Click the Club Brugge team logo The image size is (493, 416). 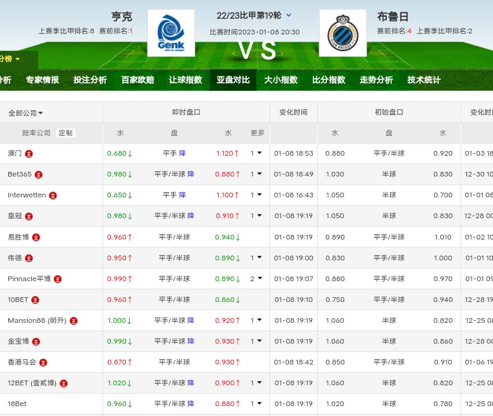[343, 33]
